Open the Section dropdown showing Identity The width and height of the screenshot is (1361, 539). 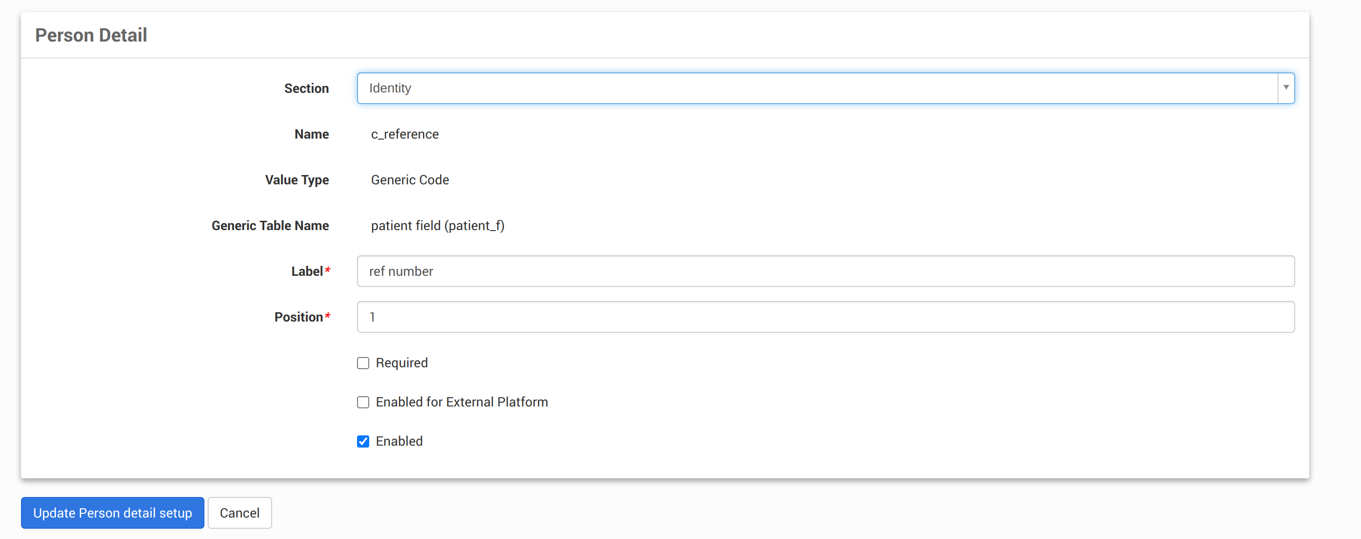coord(816,88)
